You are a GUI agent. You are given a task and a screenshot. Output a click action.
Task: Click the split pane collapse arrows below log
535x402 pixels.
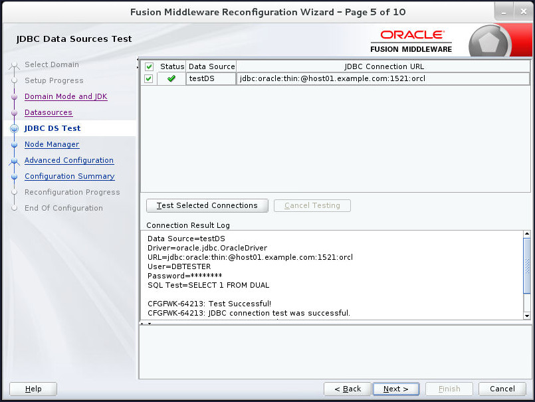click(146, 323)
